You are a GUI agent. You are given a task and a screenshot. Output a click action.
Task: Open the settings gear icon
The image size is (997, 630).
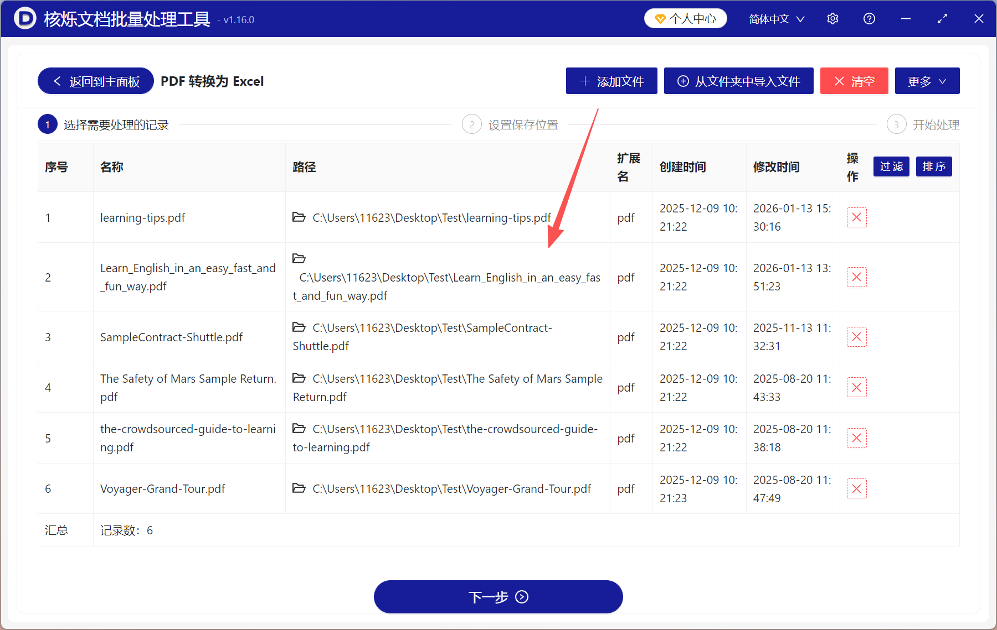832,18
